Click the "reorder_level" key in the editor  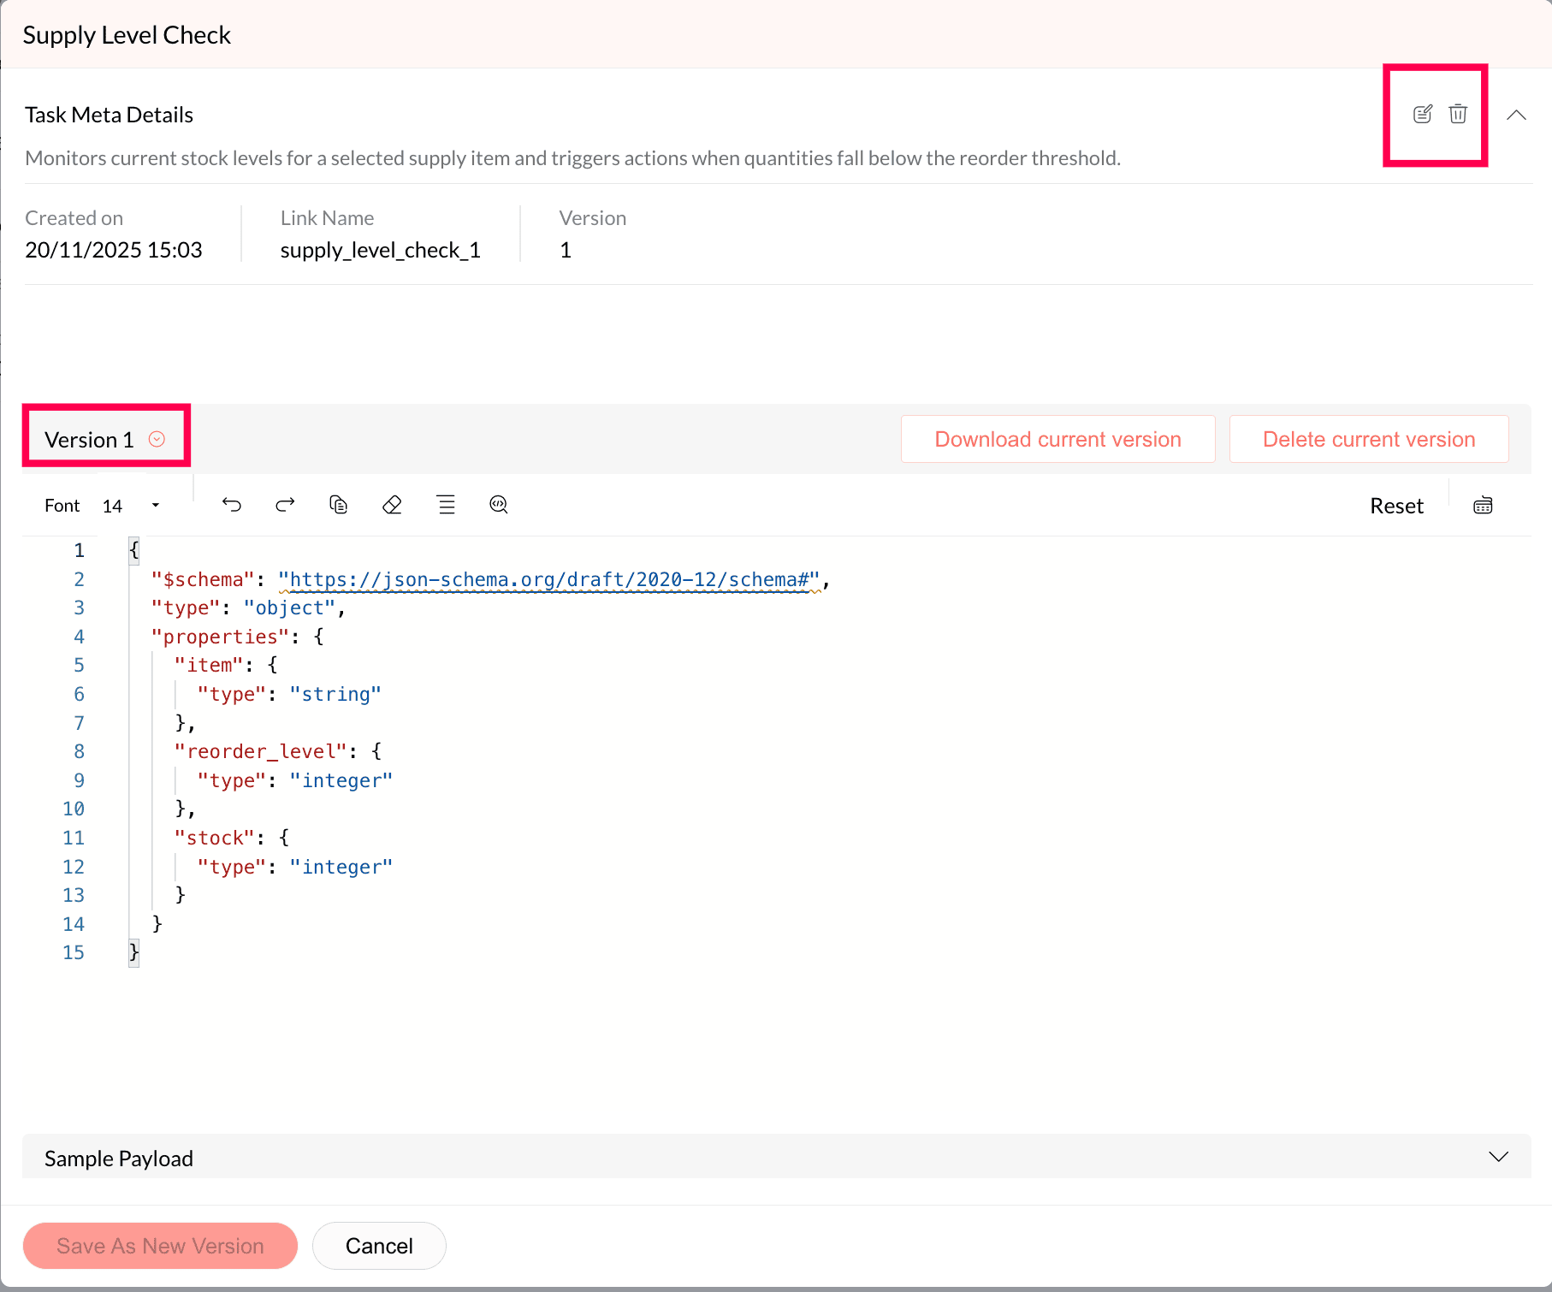(x=261, y=751)
